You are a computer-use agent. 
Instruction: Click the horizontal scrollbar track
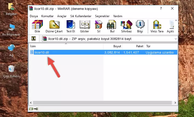pyautogui.click(x=102, y=103)
